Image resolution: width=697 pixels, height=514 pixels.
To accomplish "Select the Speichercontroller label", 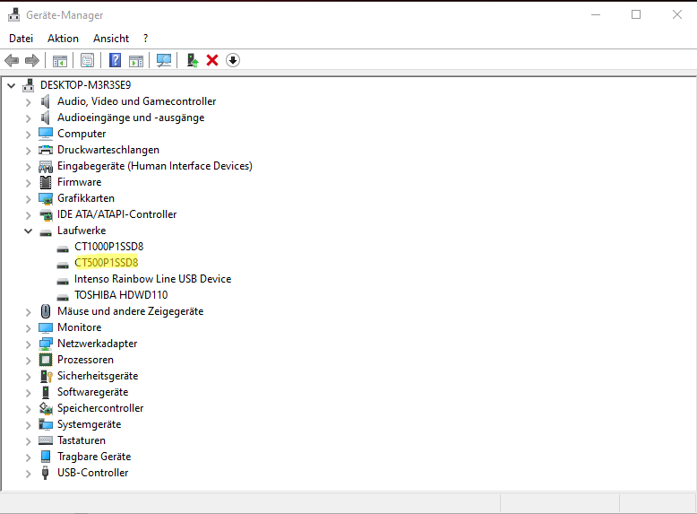I will click(x=100, y=408).
